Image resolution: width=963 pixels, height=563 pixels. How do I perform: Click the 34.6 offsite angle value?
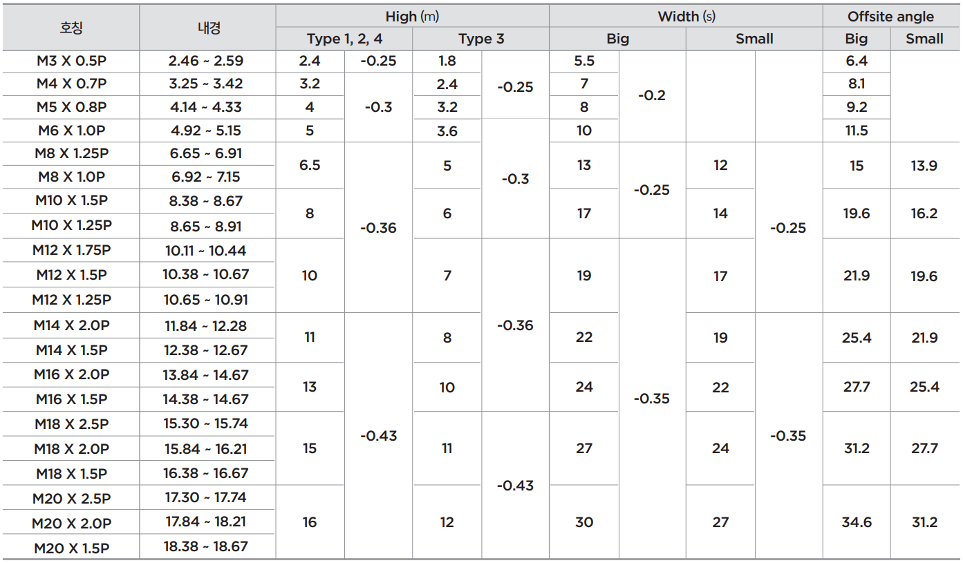point(856,522)
